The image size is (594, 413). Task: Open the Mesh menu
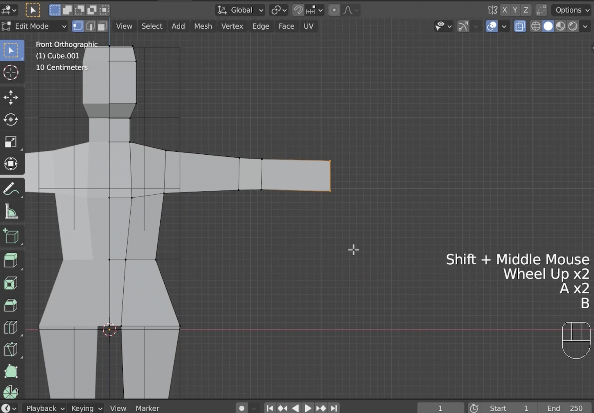[x=203, y=26]
